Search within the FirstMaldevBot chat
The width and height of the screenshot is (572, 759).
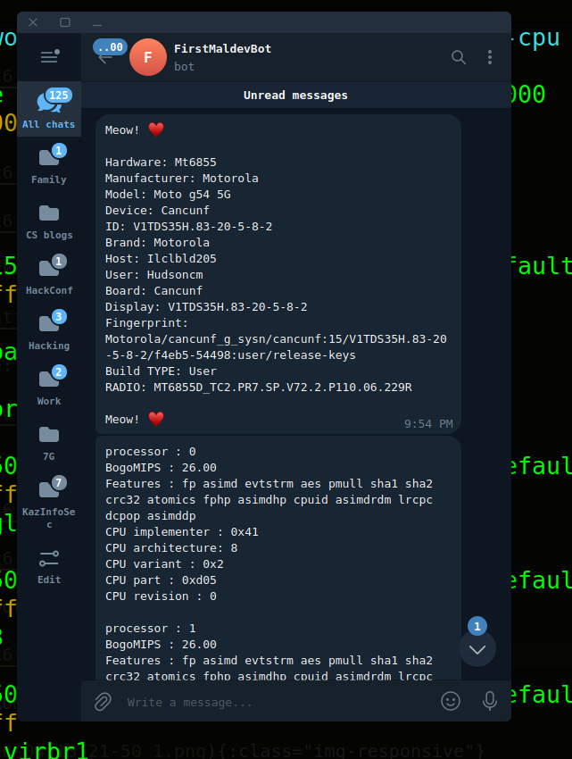click(x=459, y=57)
